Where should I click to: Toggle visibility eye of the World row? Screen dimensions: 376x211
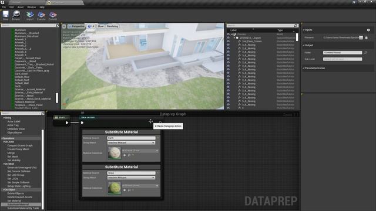228,34
